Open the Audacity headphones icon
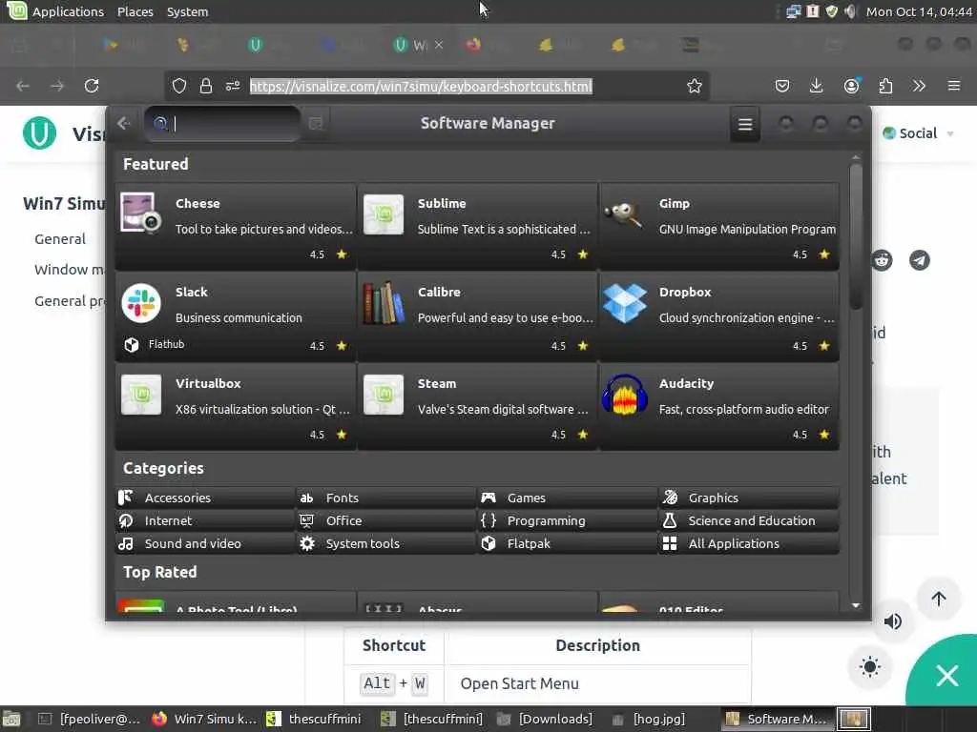Screen dimensions: 977x732 tap(624, 395)
